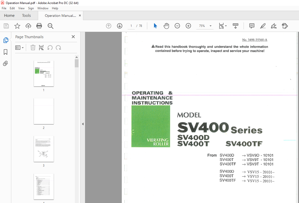The width and height of the screenshot is (299, 203).
Task: Select page 3 thumbnail
Action: coord(44,149)
